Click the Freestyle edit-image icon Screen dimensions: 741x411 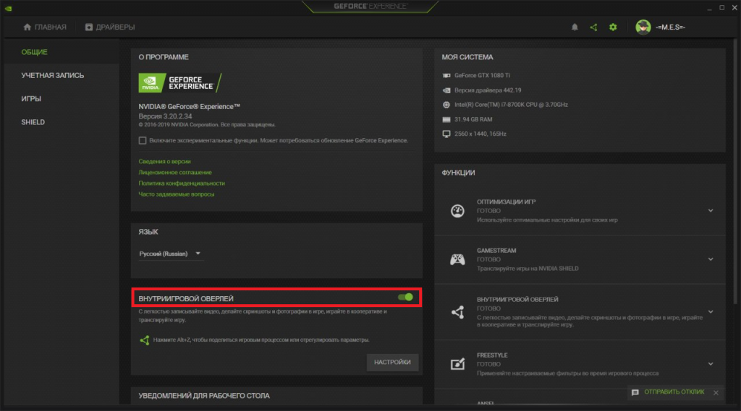[457, 364]
